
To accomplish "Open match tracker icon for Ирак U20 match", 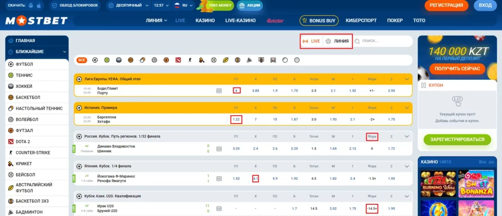I will tap(219, 209).
